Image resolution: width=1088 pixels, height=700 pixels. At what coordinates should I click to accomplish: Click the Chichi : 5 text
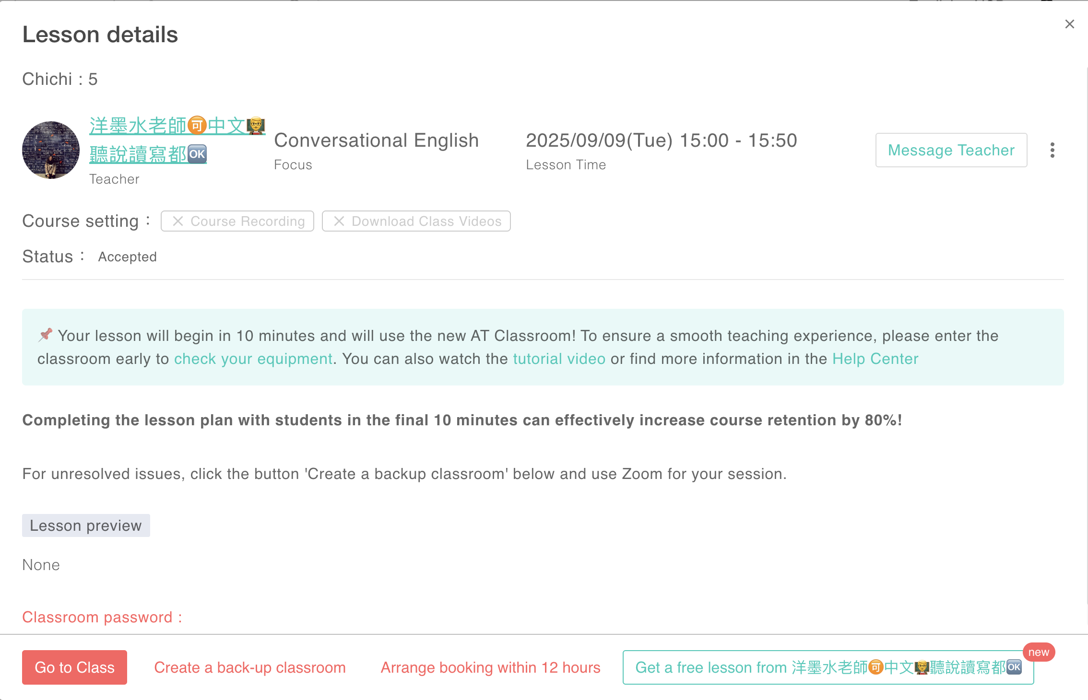click(60, 79)
